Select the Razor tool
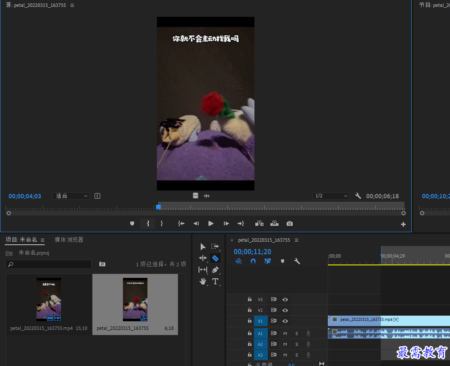Viewport: 450px width, 366px height. [215, 258]
